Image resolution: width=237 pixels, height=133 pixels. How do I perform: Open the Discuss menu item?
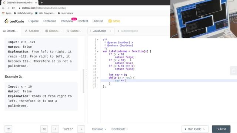tap(98, 21)
